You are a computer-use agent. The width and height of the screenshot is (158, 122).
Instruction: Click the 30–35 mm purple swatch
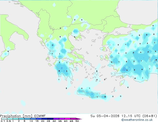point(56,119)
